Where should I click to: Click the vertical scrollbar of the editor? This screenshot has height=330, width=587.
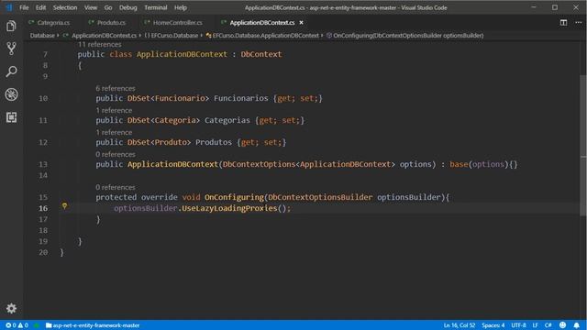[583, 146]
